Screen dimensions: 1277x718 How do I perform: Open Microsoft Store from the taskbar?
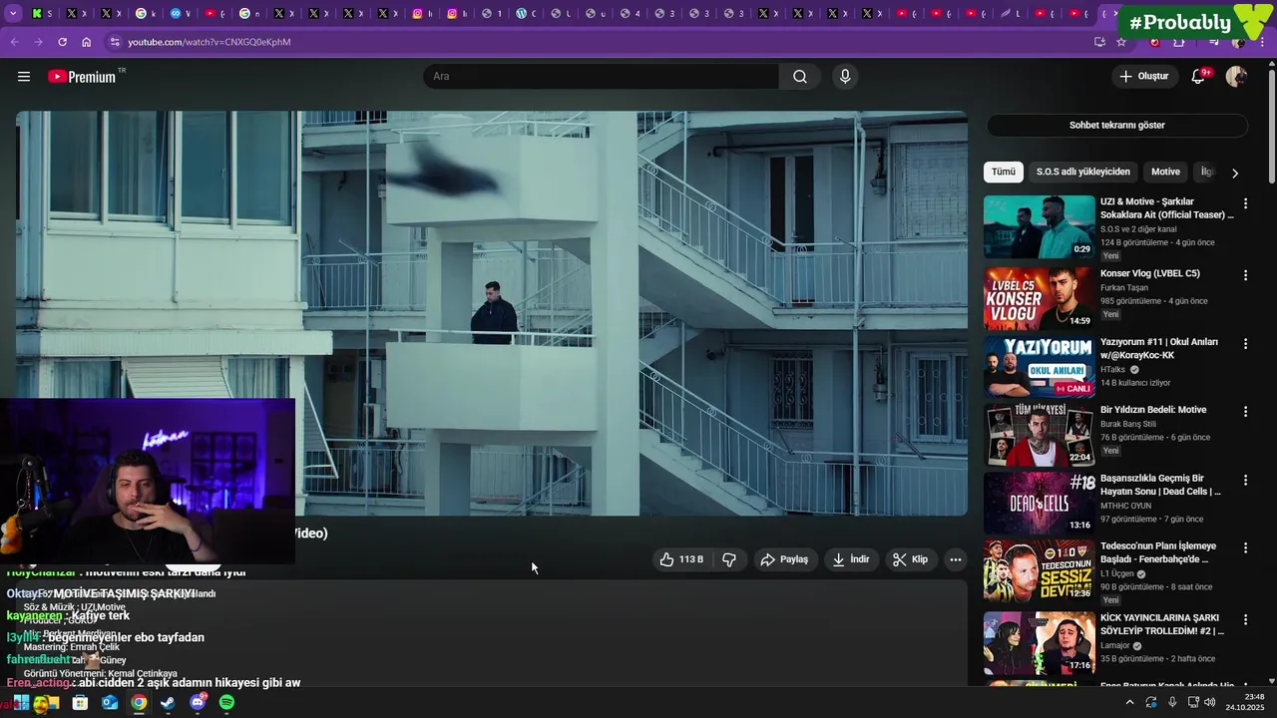point(80,703)
